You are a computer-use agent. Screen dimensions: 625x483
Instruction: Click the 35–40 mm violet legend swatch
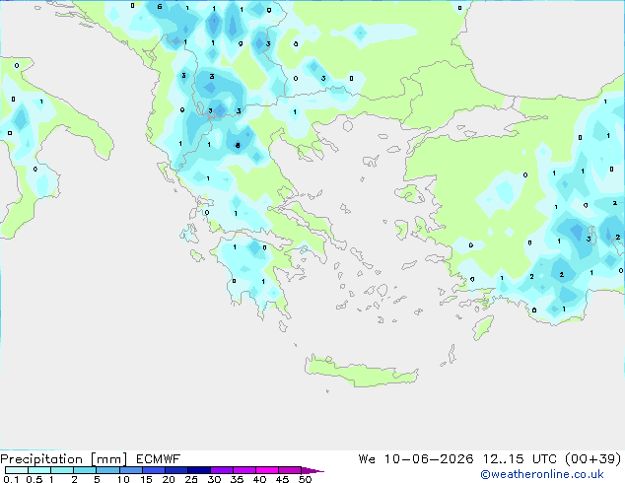pyautogui.click(x=243, y=470)
